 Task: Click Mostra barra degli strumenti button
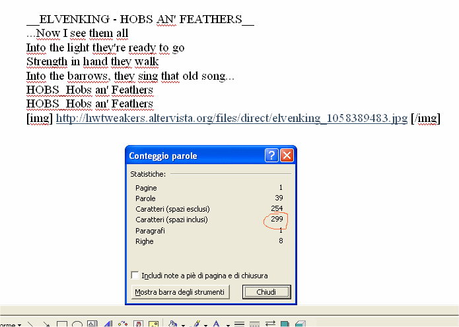coord(180,292)
